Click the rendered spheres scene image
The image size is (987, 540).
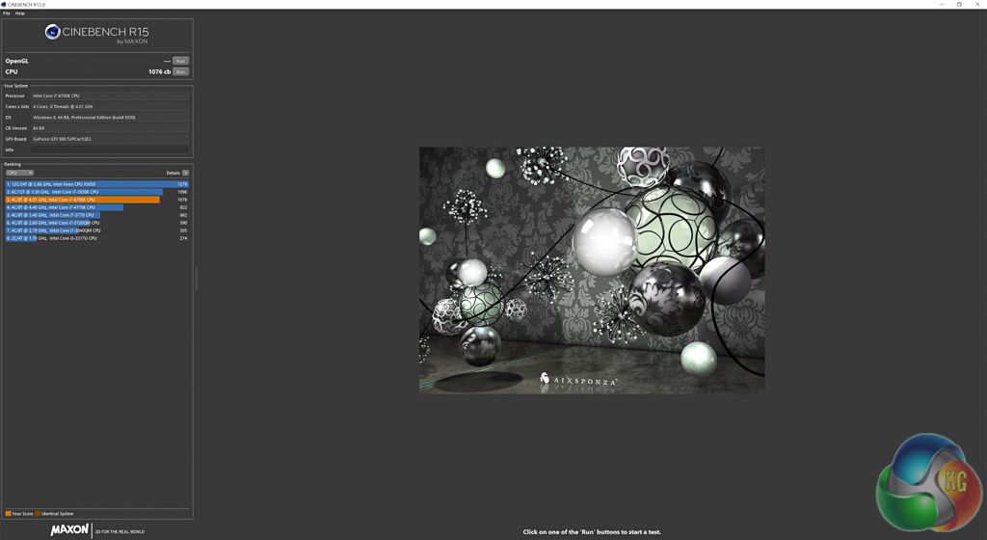pyautogui.click(x=592, y=271)
